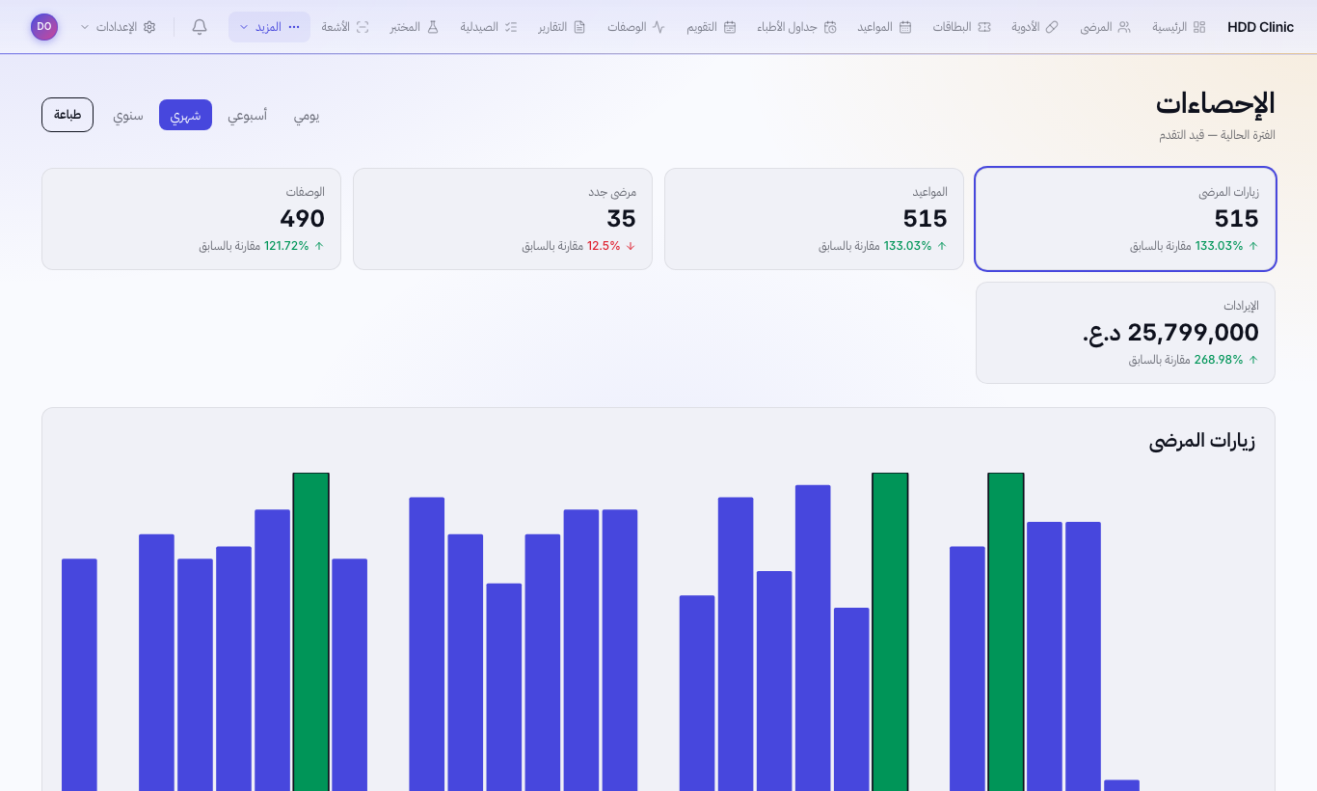Go to المرضى patients page
The height and width of the screenshot is (791, 1317).
(x=1105, y=27)
